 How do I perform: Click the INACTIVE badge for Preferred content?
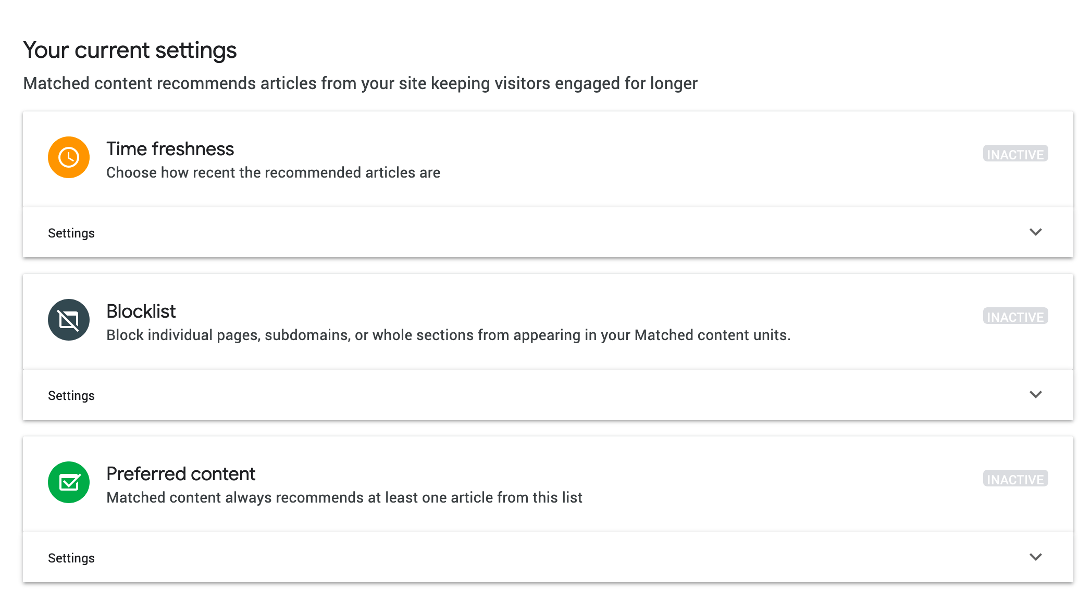click(x=1015, y=479)
